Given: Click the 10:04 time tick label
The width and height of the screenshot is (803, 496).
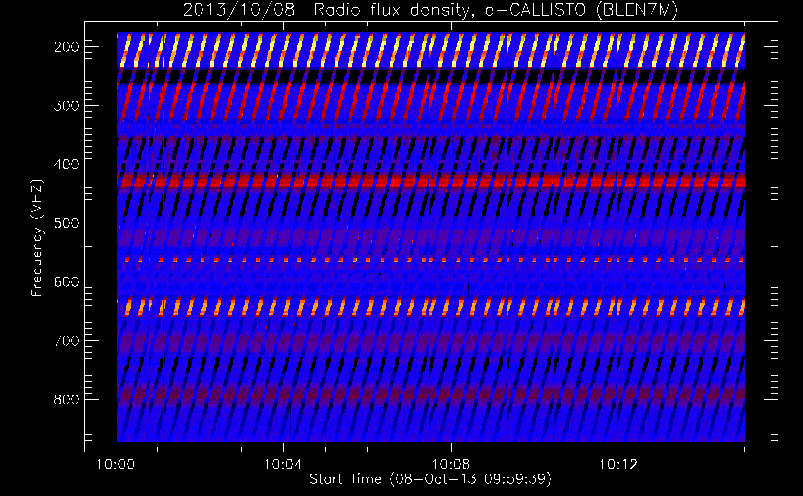Looking at the screenshot, I should (x=283, y=464).
